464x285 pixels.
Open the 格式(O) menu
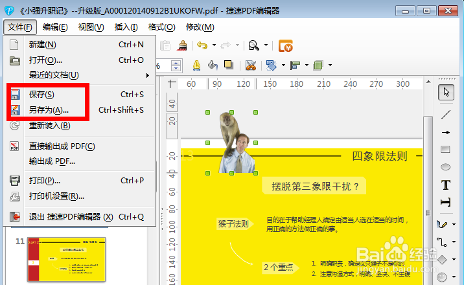(161, 27)
